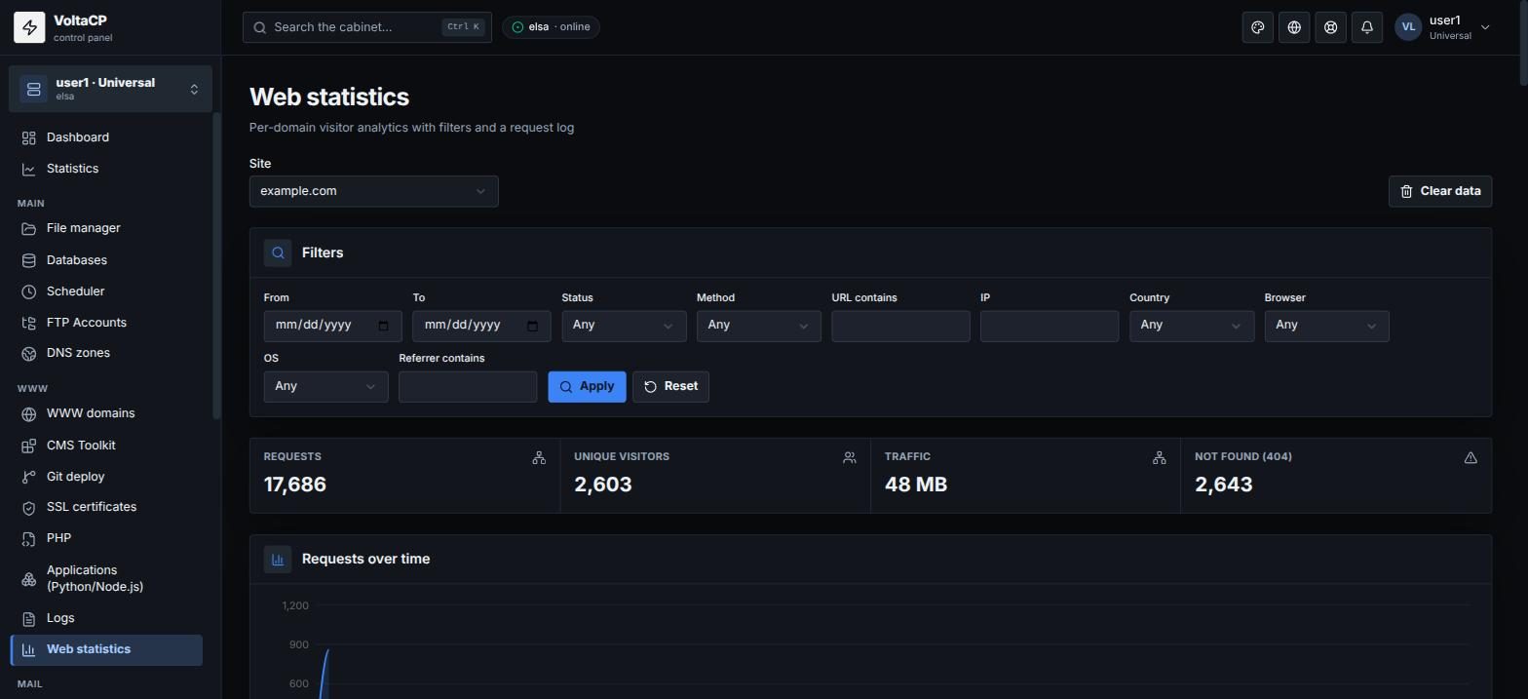Screen dimensions: 1528x699
Task: Click the 2,603 unique visitors value
Action: pyautogui.click(x=603, y=485)
